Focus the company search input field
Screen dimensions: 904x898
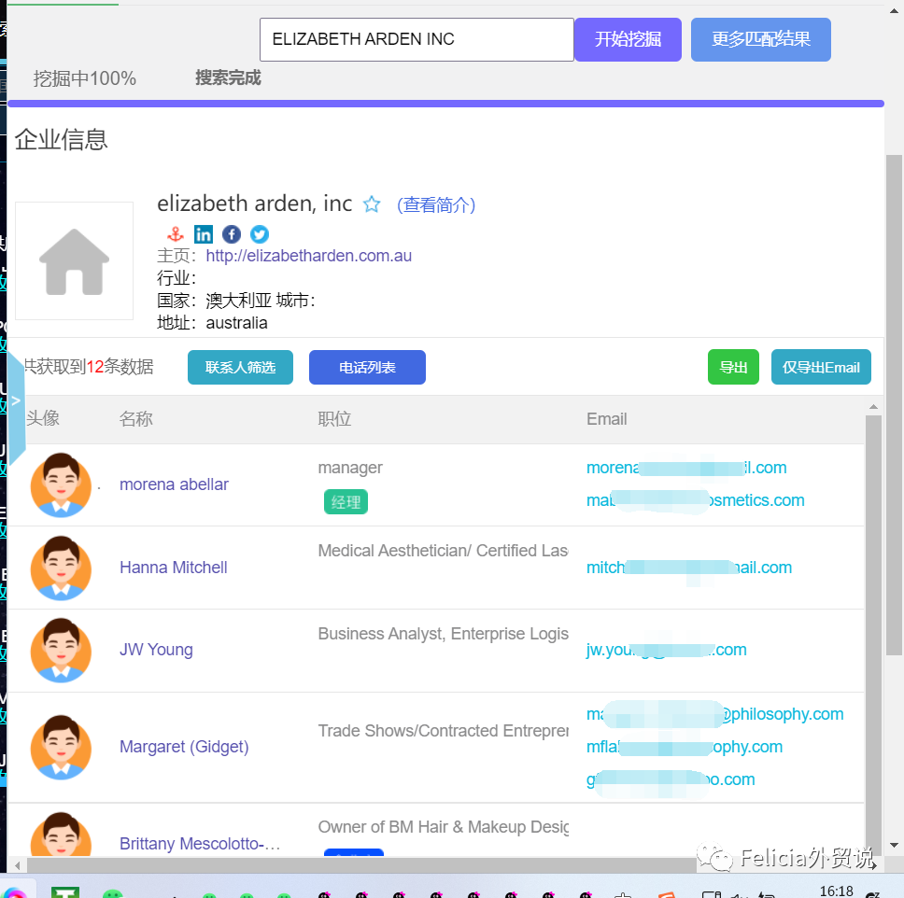click(417, 39)
